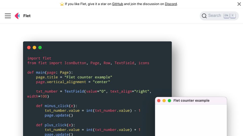Click 'text_align="right"' in code
The height and width of the screenshot is (136, 243).
pyautogui.click(x=130, y=91)
